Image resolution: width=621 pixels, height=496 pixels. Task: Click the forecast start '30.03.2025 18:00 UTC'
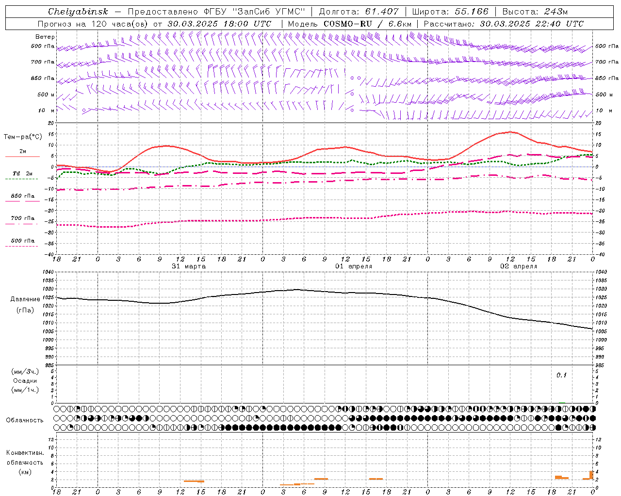click(x=219, y=24)
